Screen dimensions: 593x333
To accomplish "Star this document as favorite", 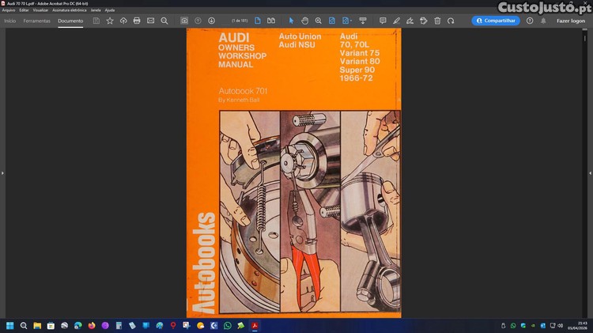I will point(110,21).
